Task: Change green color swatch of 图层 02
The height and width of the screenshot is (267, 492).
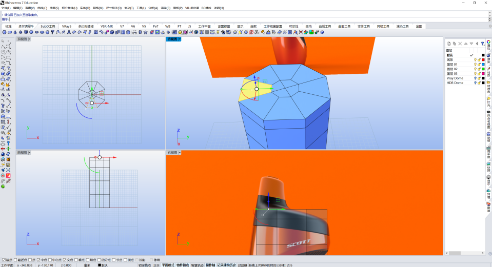Action: (483, 69)
